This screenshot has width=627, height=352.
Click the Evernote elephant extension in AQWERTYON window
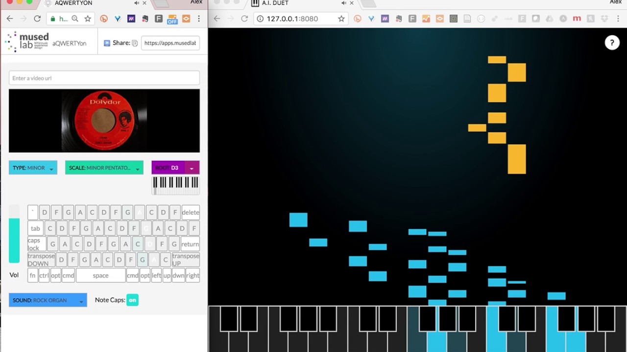coord(145,19)
